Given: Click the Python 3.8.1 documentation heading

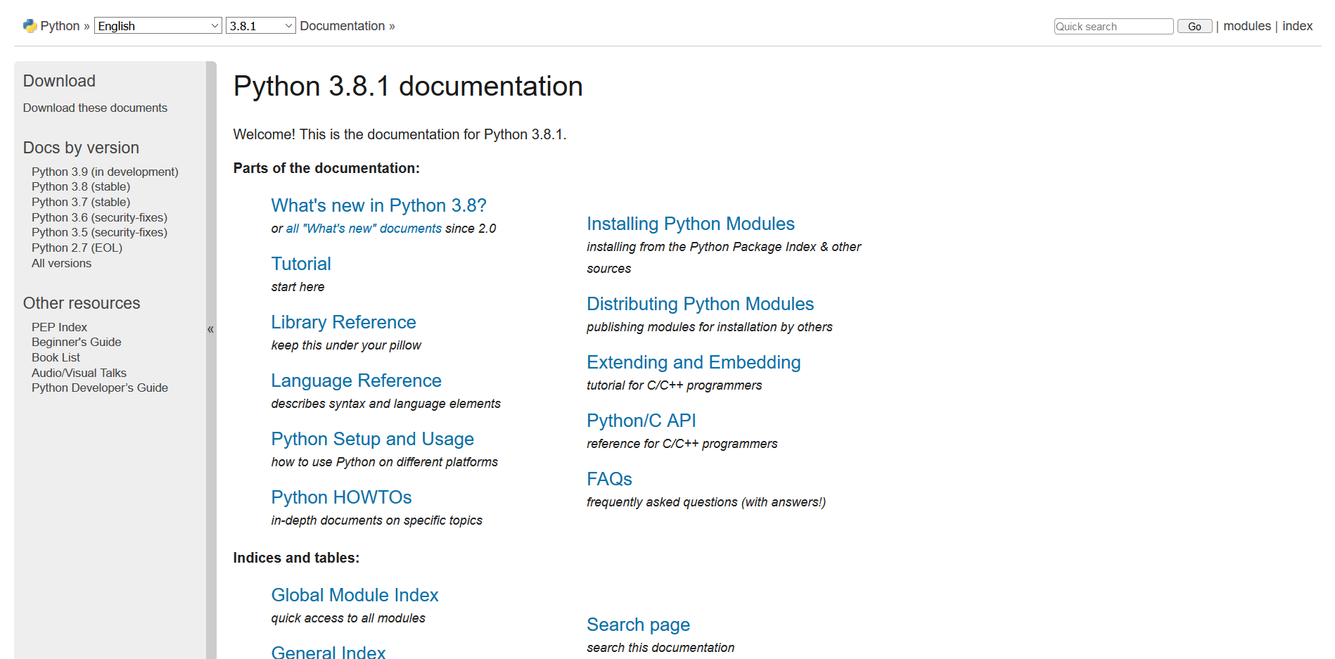Looking at the screenshot, I should click(x=408, y=87).
